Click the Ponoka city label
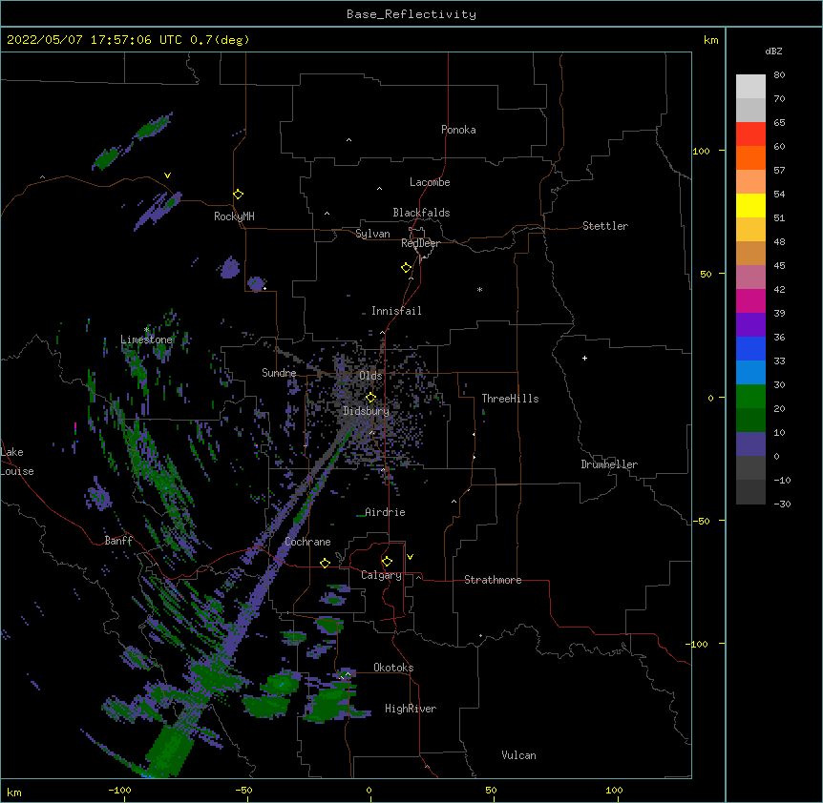The width and height of the screenshot is (823, 803). coord(458,130)
